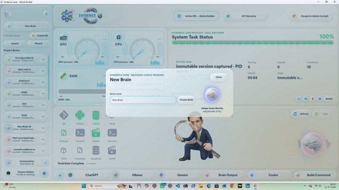Open the CPU card options menu

point(159,39)
